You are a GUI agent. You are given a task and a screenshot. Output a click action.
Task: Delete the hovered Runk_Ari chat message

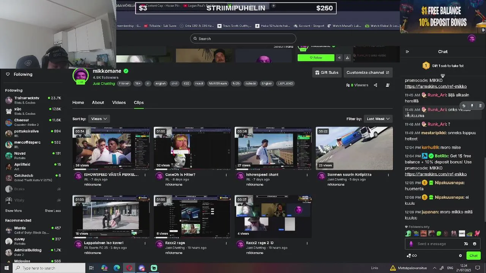coord(480,106)
